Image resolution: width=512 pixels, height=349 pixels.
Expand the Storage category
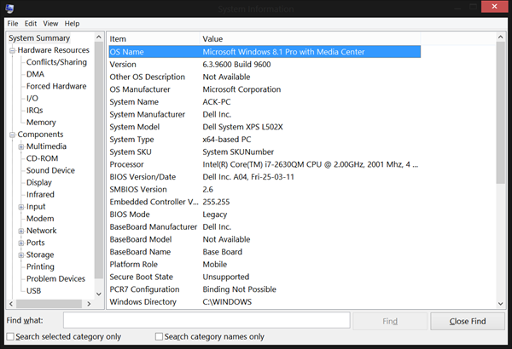(x=20, y=255)
